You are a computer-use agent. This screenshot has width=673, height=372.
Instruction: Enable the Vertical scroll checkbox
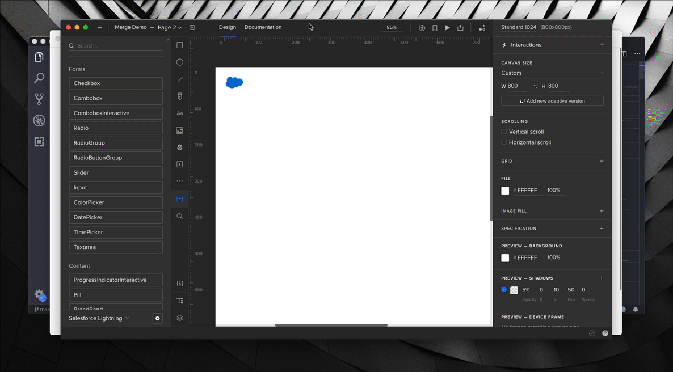(x=504, y=132)
